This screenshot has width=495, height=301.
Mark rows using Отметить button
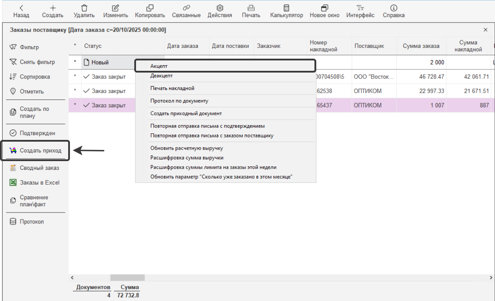[32, 92]
